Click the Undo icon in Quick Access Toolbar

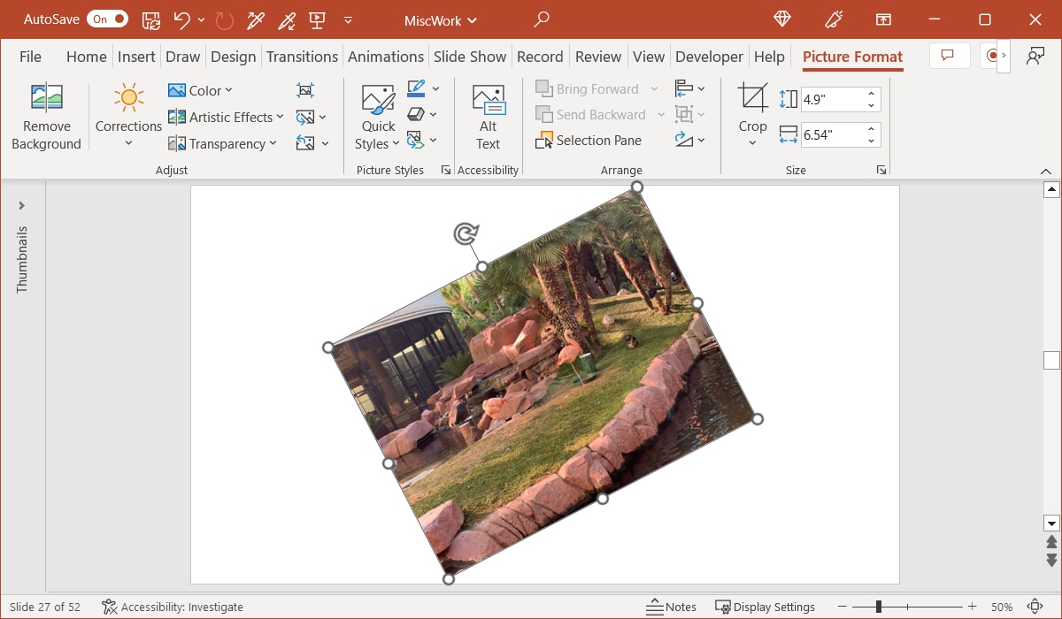click(x=182, y=19)
